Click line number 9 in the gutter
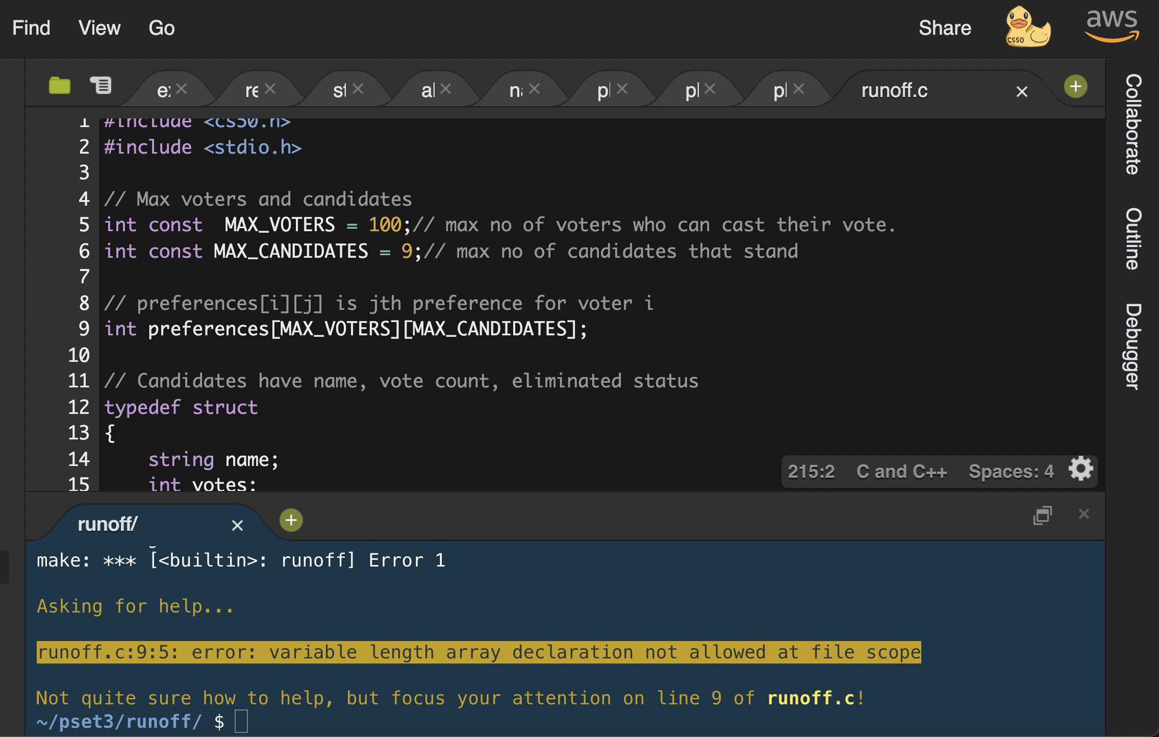This screenshot has height=737, width=1159. (x=84, y=329)
